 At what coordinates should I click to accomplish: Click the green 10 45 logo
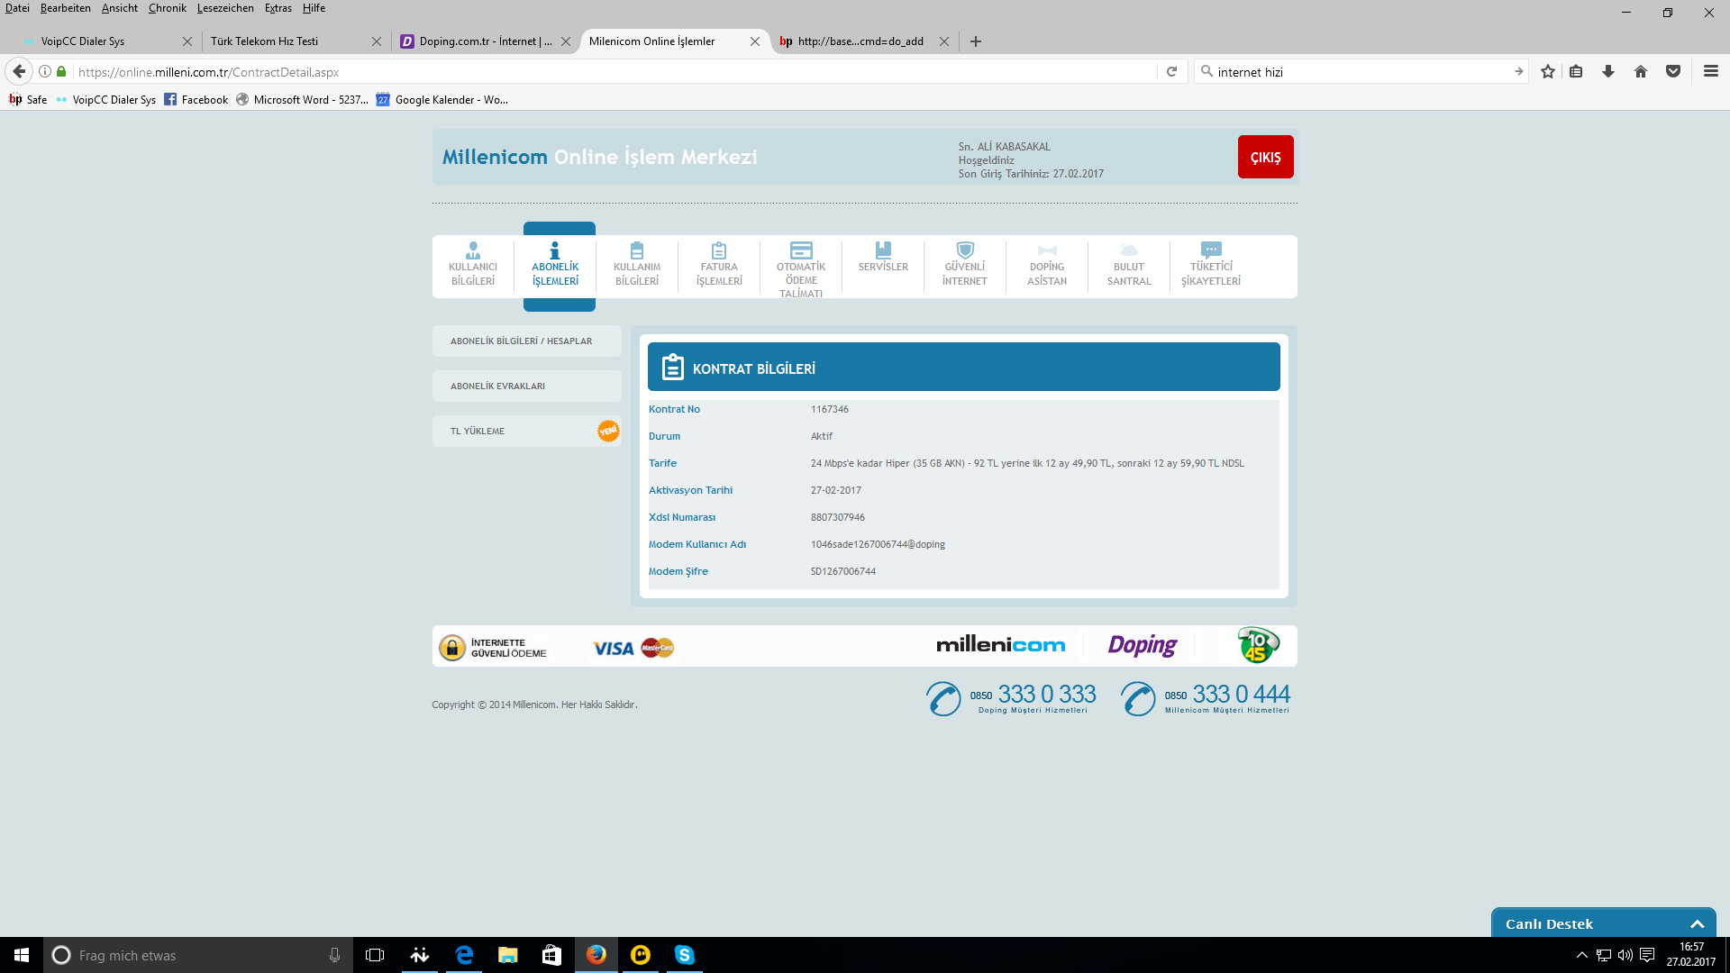point(1258,645)
